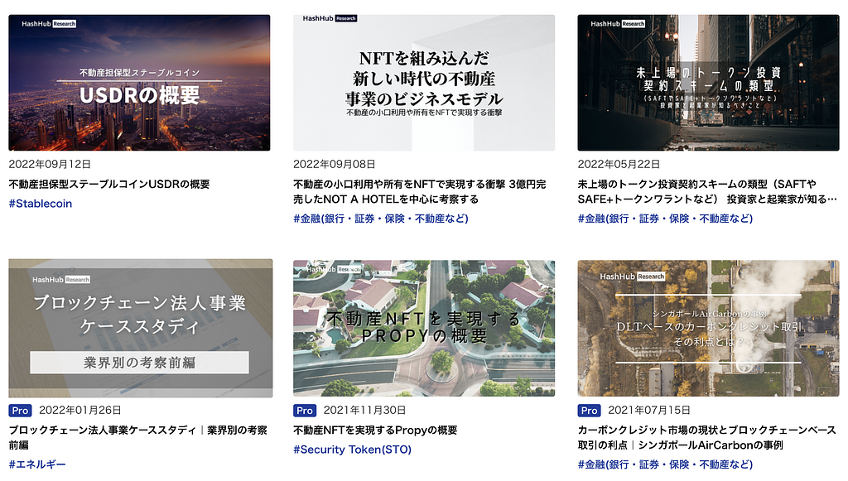Open the AirCarbon carbon credit thumbnail
The height and width of the screenshot is (481, 848).
coord(708,329)
